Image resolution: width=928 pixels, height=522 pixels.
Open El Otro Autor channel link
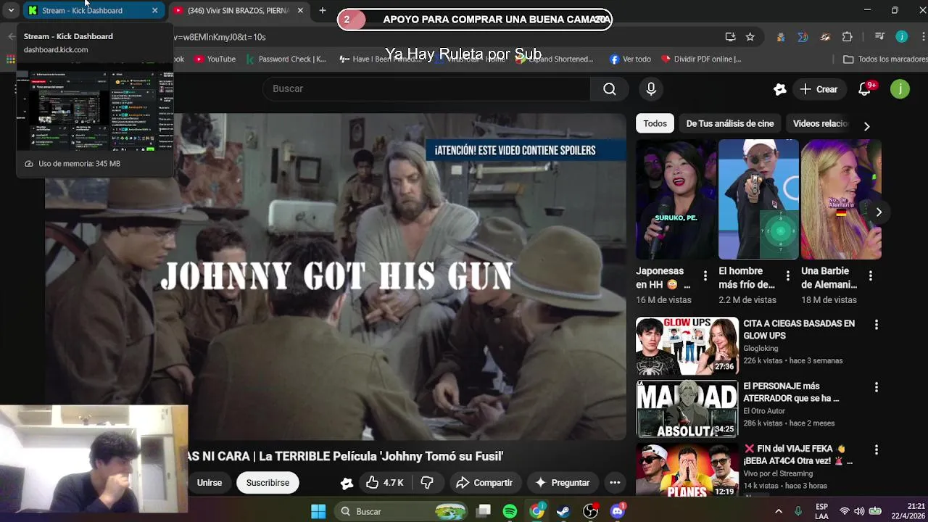tap(764, 411)
